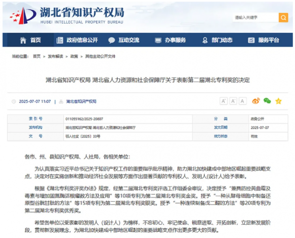Click 发布解读 breadcrumb link
Image resolution: width=295 pixels, height=238 pixels.
point(55,56)
